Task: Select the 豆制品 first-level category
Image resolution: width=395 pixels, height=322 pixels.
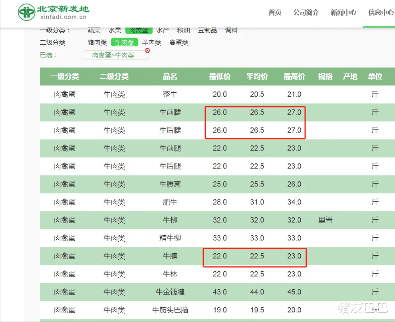Action: point(207,30)
